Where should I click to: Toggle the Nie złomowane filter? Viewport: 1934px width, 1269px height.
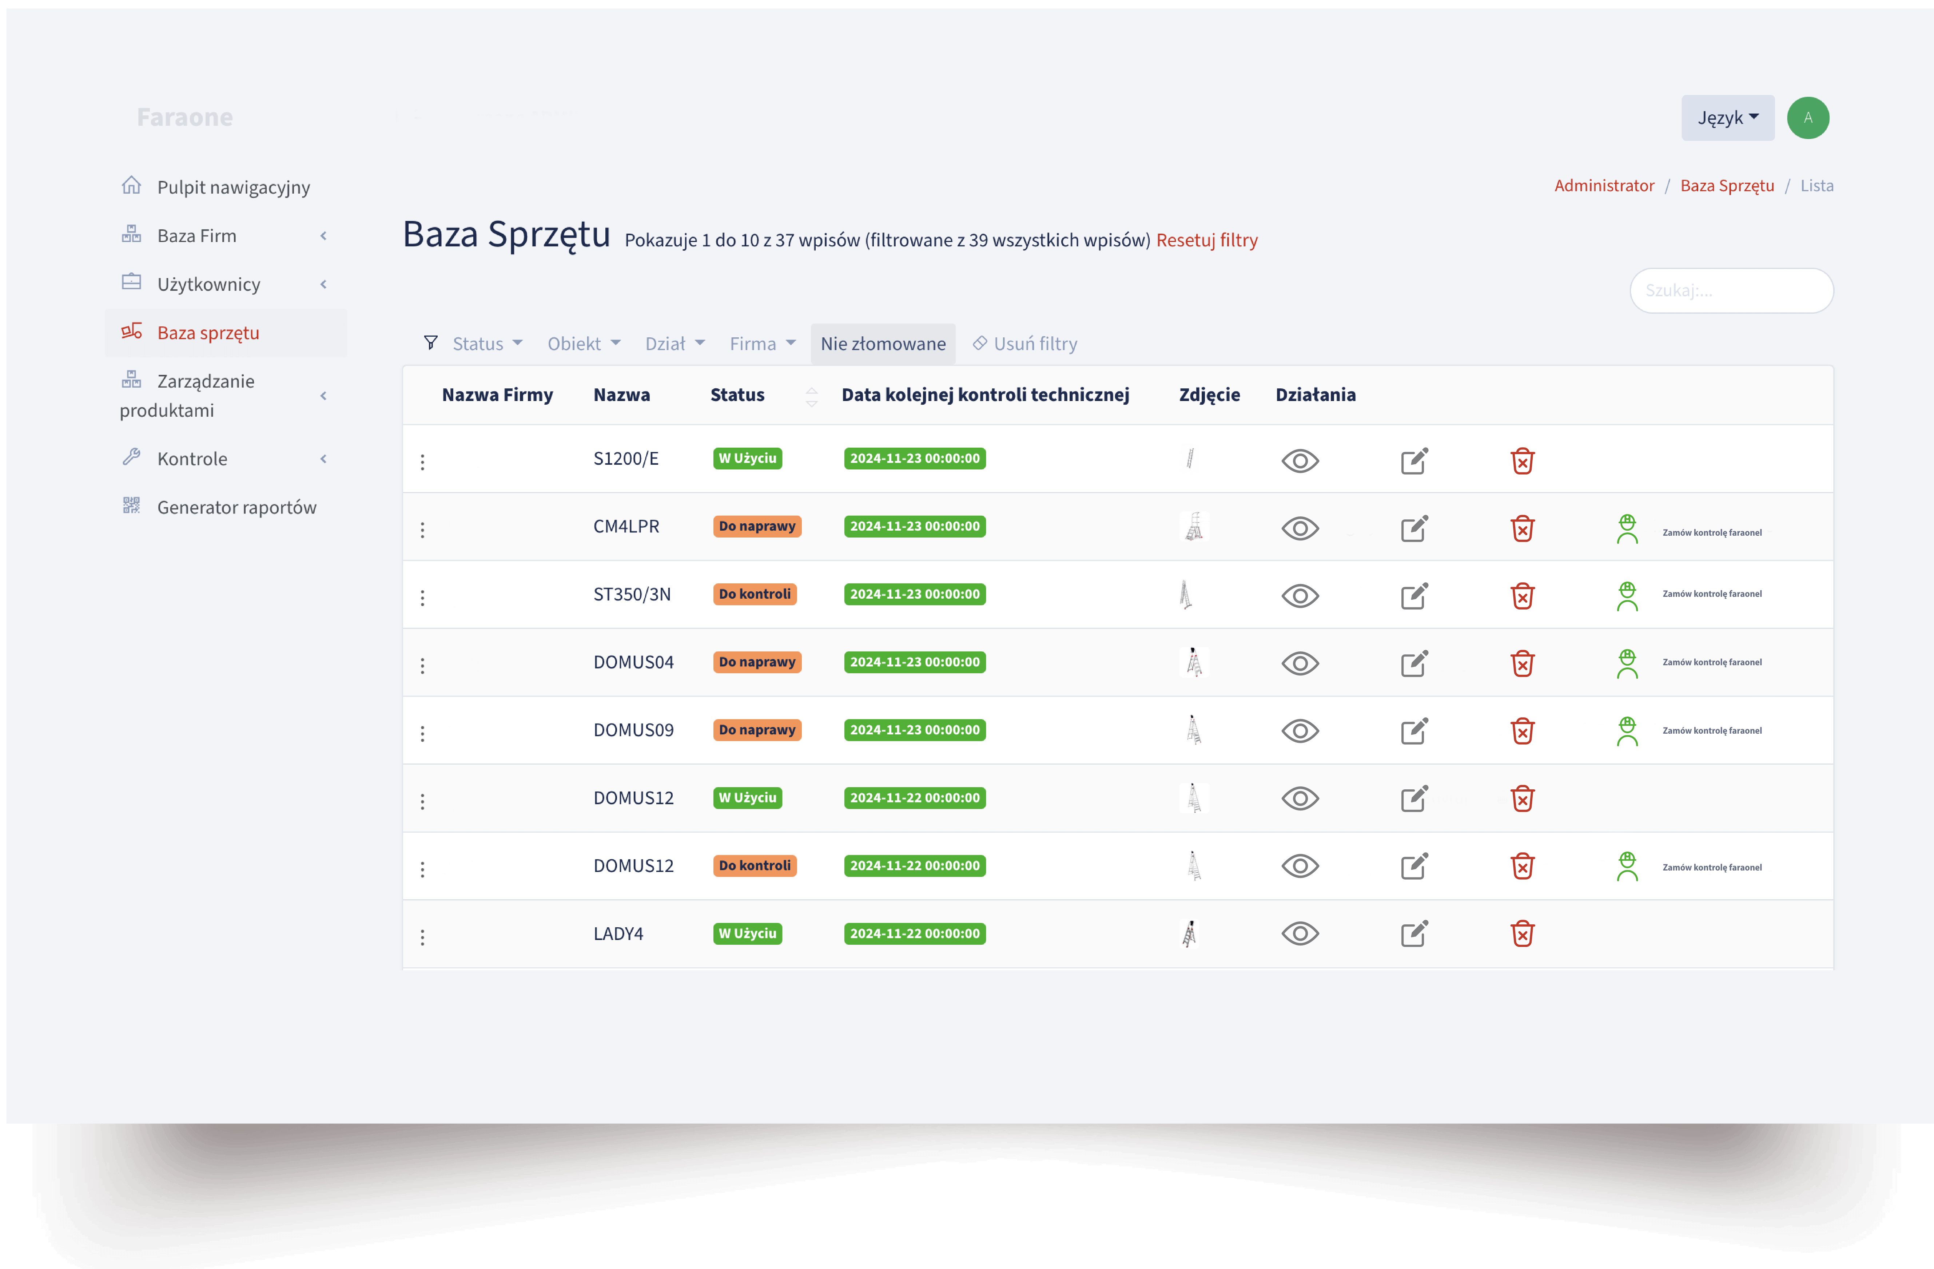coord(883,344)
